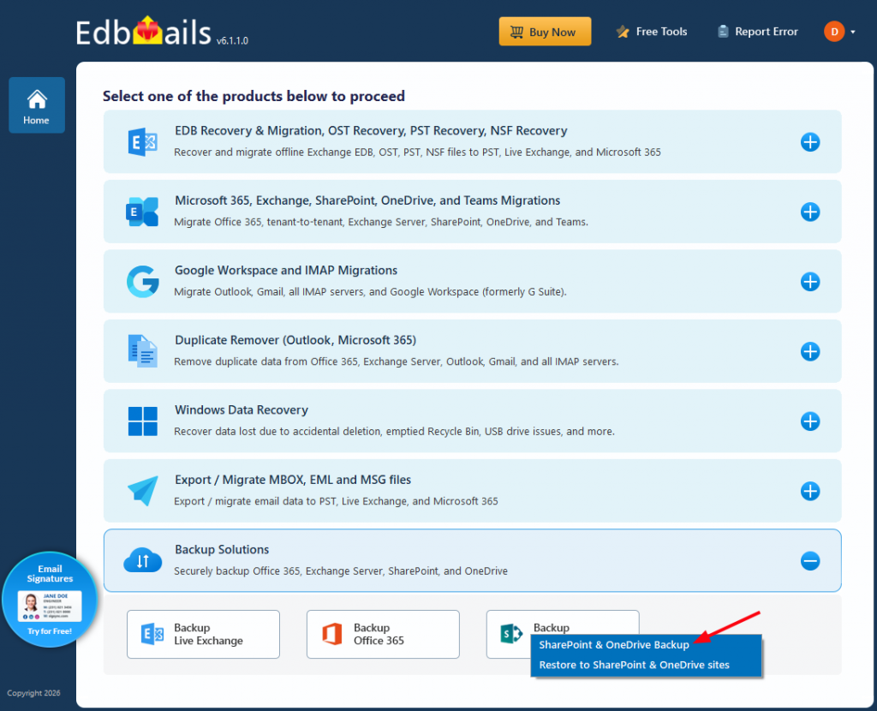Open Report Error
Viewport: 877px width, 711px height.
tap(757, 32)
